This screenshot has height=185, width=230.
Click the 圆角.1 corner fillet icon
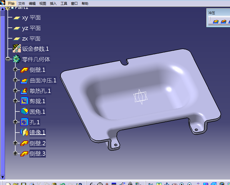24,112
